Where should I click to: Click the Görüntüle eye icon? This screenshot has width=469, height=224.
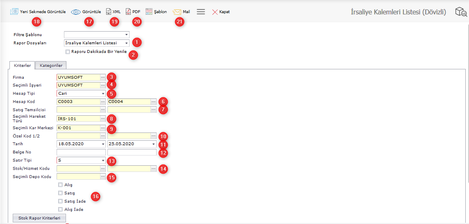(x=76, y=12)
